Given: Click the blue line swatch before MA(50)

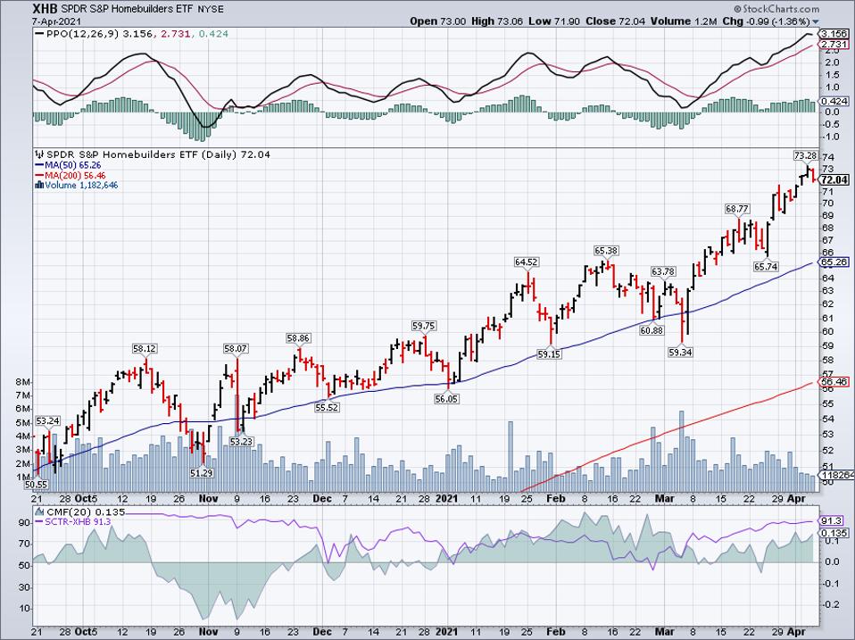Looking at the screenshot, I should tap(39, 165).
